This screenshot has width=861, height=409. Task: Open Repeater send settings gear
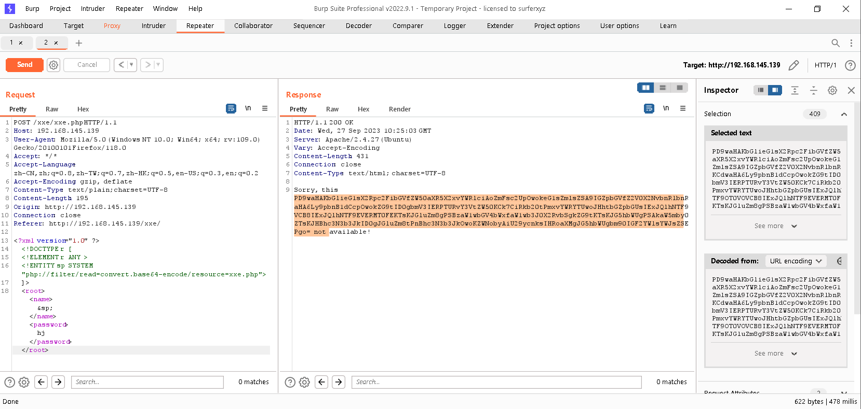[53, 65]
